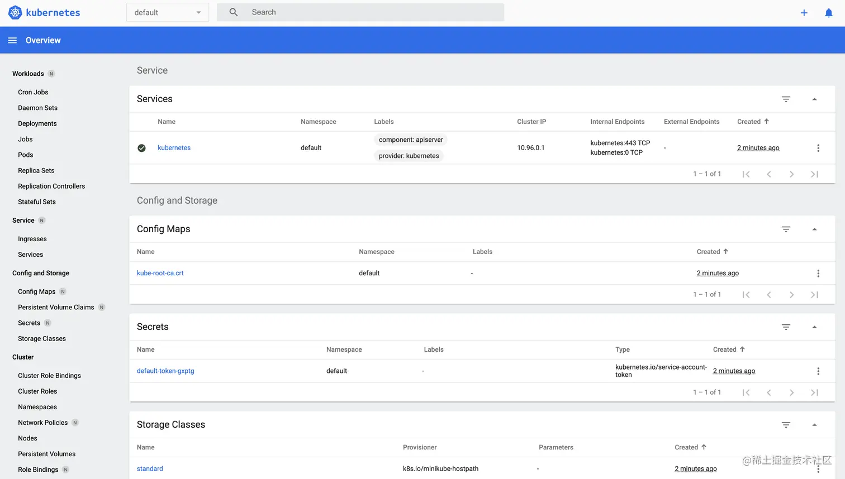Sort Config Maps by Created column
The height and width of the screenshot is (479, 845).
coord(713,252)
